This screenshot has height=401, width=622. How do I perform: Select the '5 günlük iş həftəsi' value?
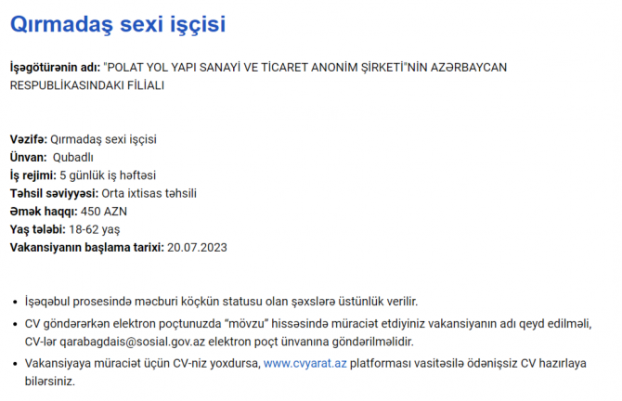[x=107, y=175]
